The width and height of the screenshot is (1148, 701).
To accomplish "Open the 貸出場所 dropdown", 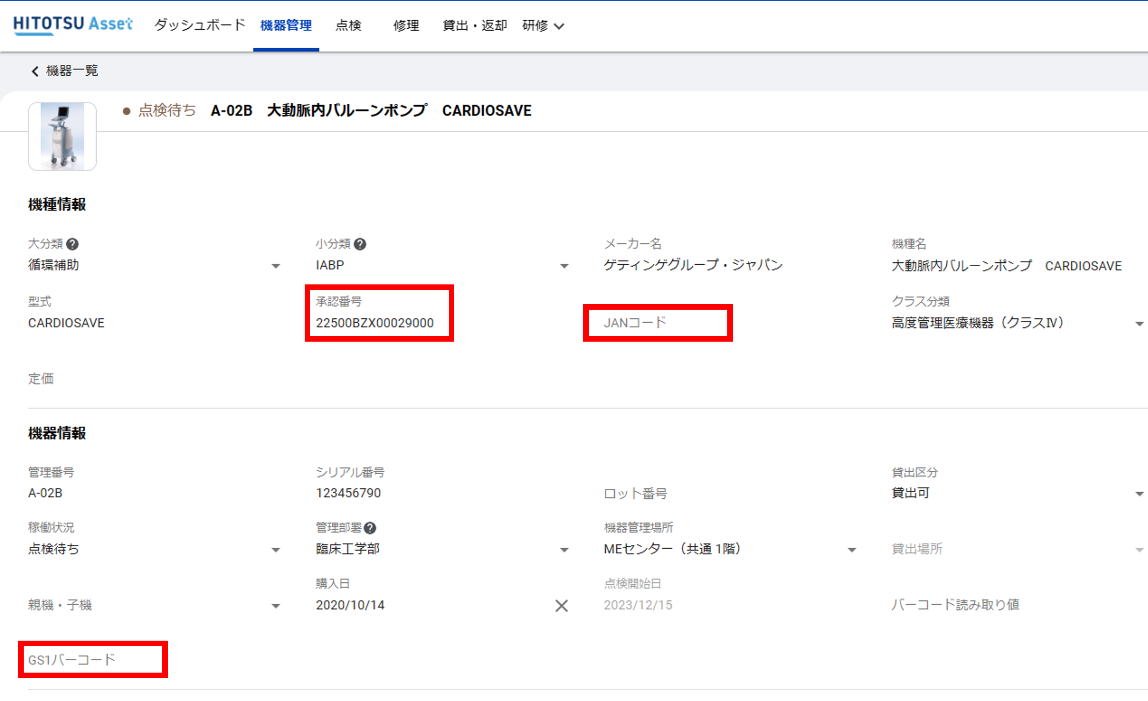I will tap(1018, 549).
